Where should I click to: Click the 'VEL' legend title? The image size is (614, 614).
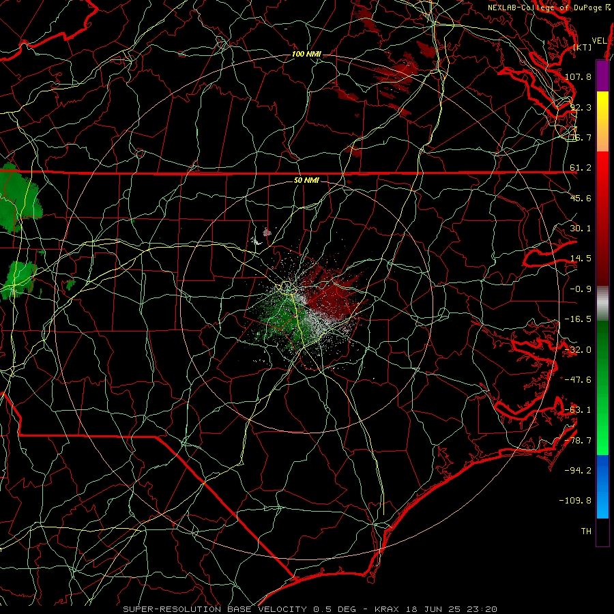(599, 41)
